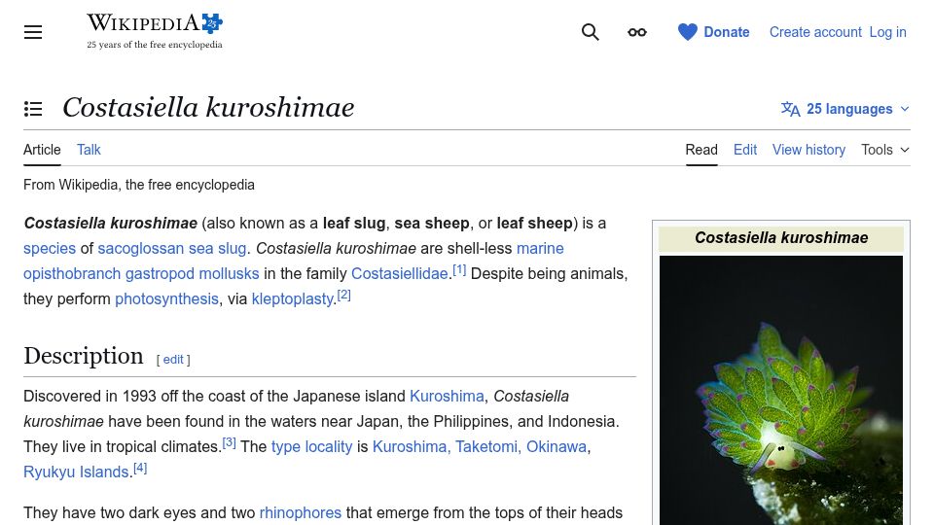Click citation reference [1]

point(459,269)
